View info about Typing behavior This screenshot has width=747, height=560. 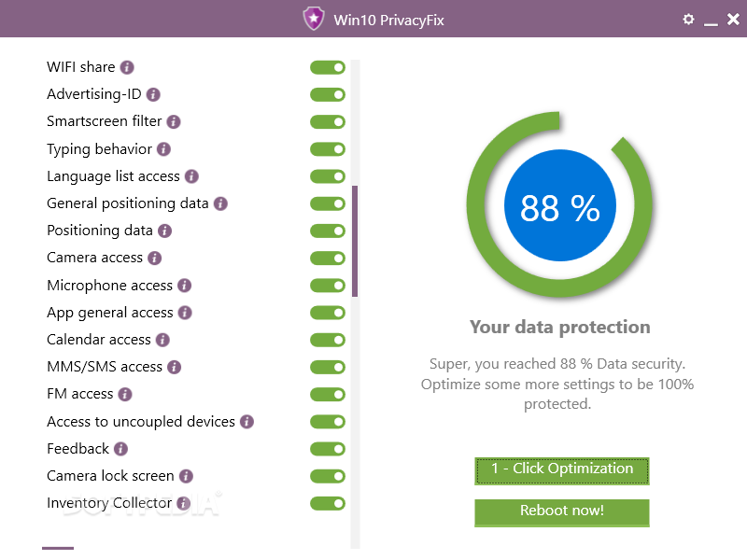[163, 149]
